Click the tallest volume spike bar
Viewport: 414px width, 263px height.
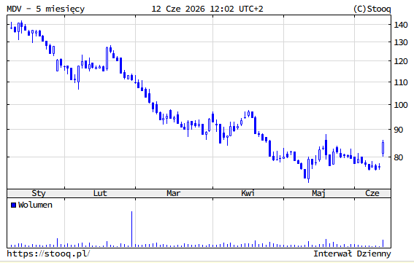[131, 229]
